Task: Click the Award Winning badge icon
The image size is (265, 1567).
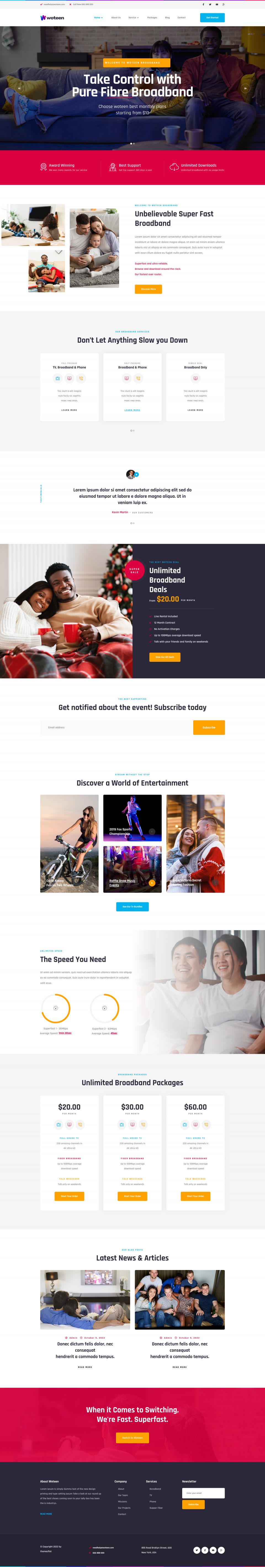Action: 43,167
